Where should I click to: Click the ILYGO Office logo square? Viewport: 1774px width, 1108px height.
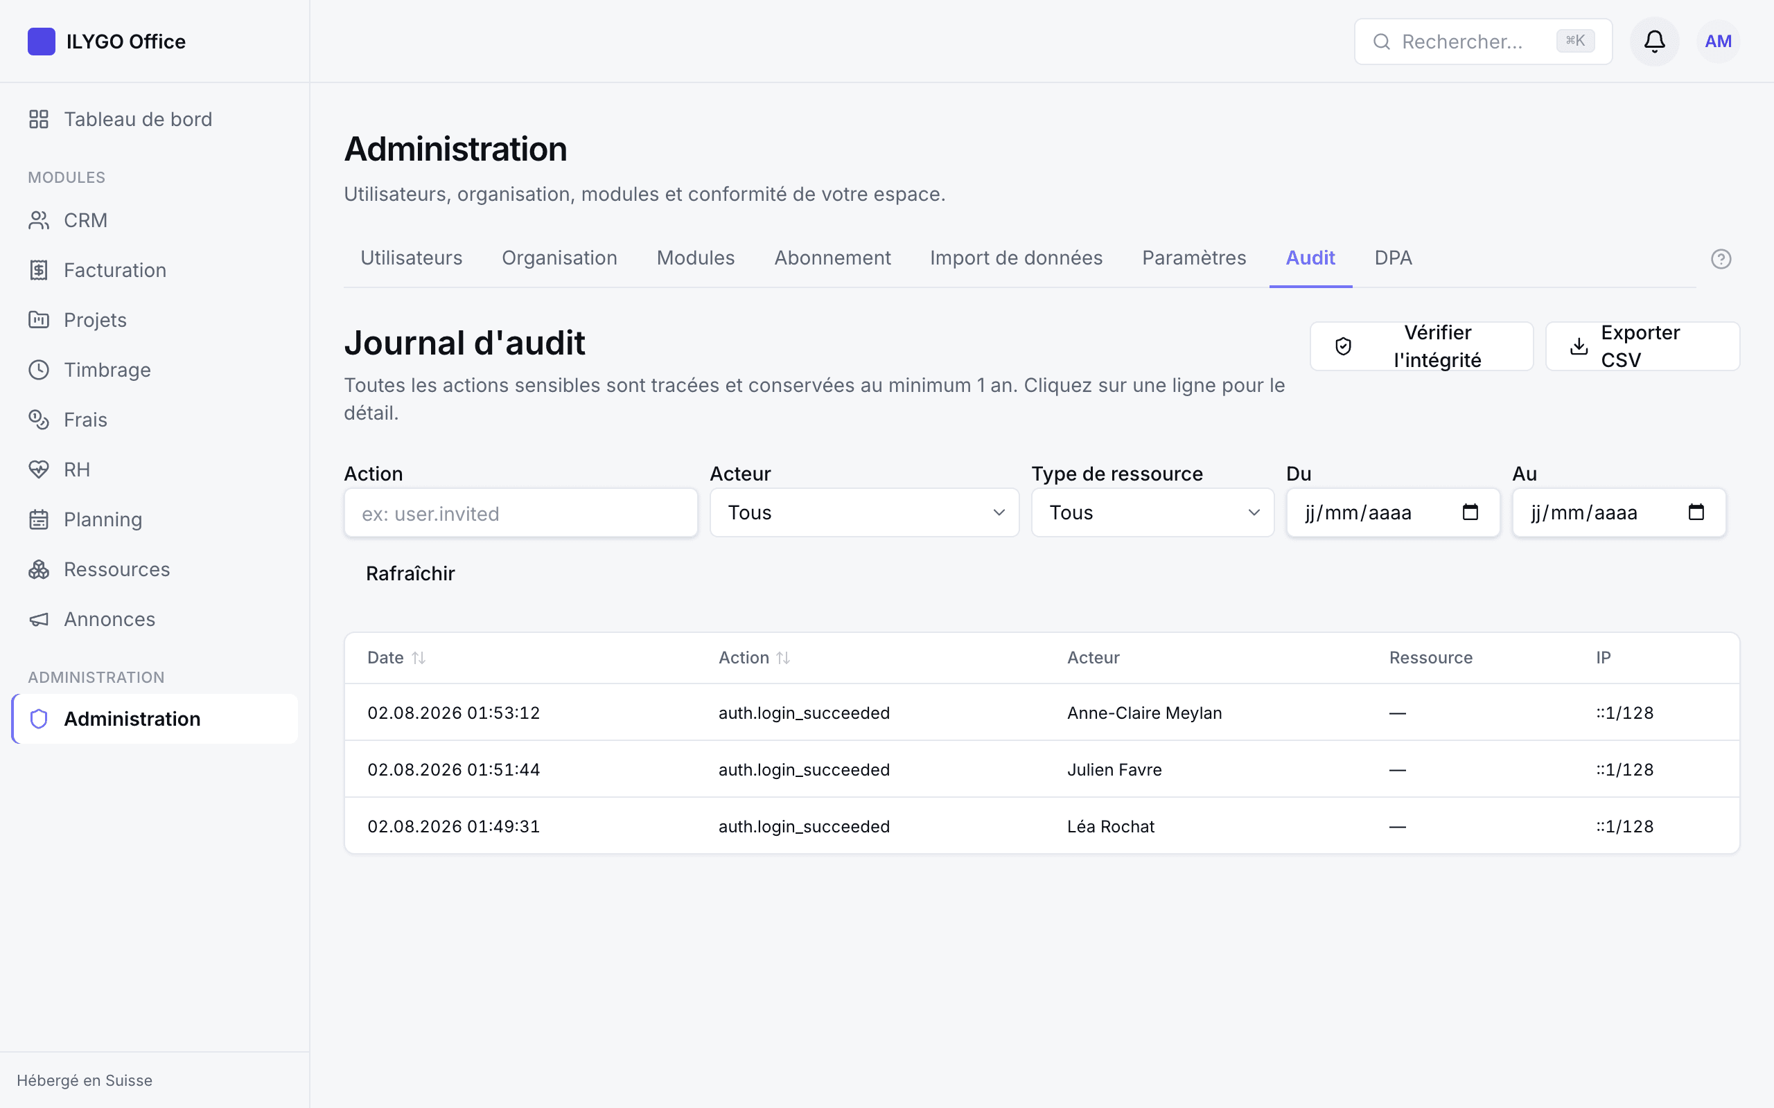pos(41,41)
